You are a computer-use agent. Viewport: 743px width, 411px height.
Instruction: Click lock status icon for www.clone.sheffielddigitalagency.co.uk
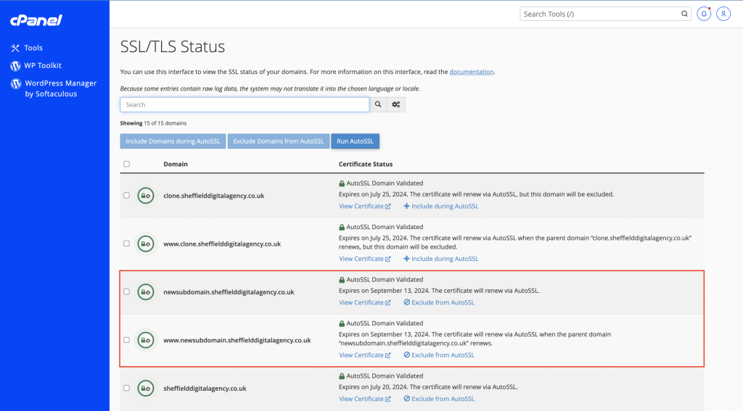145,244
